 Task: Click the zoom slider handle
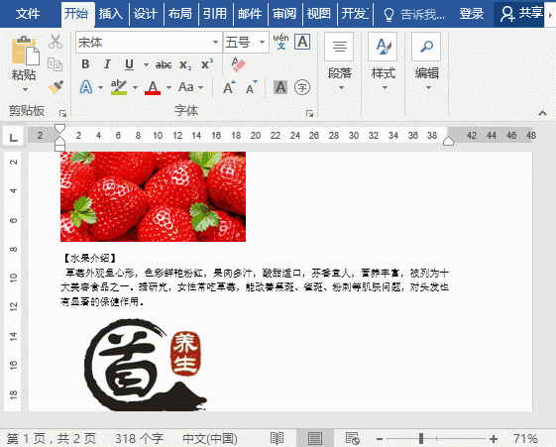click(421, 438)
